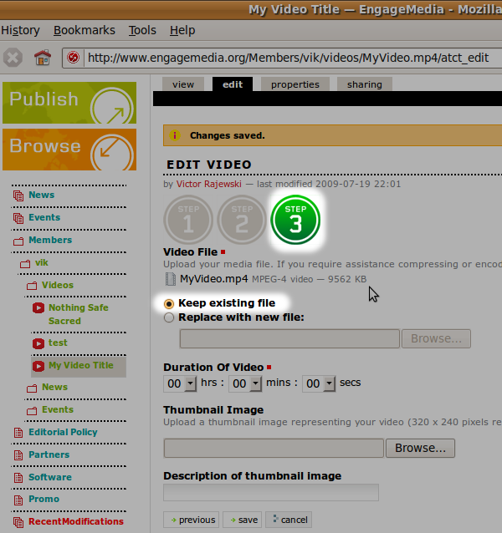This screenshot has height=533, width=502.
Task: Click the MyVideo.mp4 file document icon
Action: [170, 279]
